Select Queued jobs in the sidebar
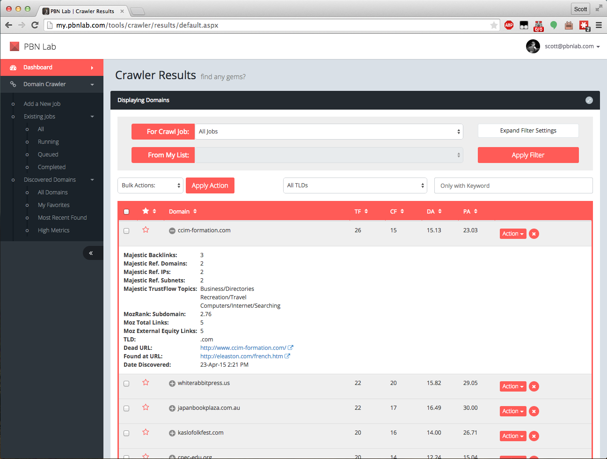 (x=48, y=155)
